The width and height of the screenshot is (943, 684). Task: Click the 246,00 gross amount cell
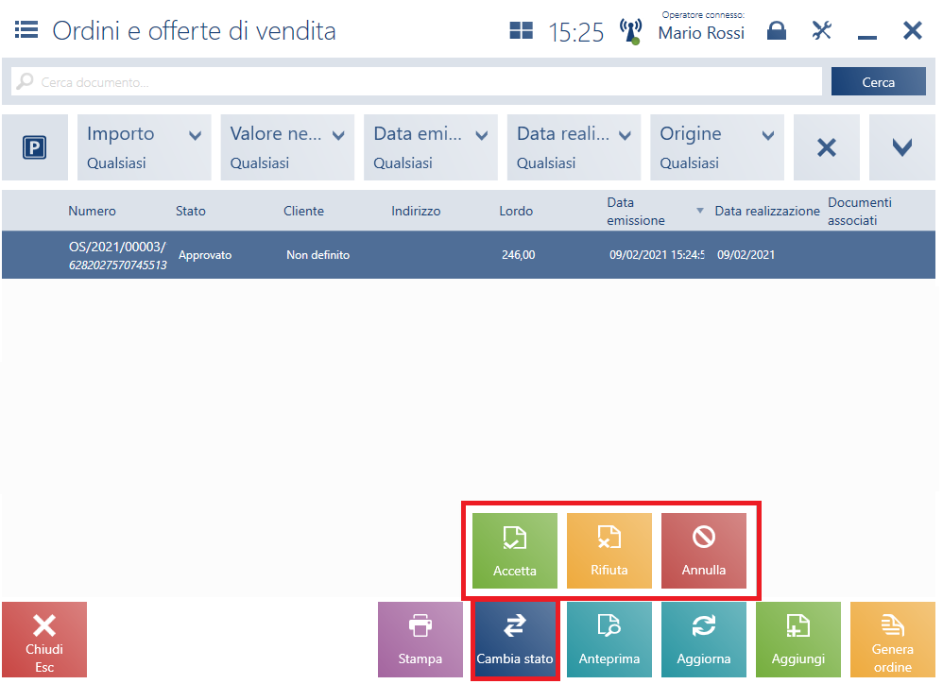519,255
